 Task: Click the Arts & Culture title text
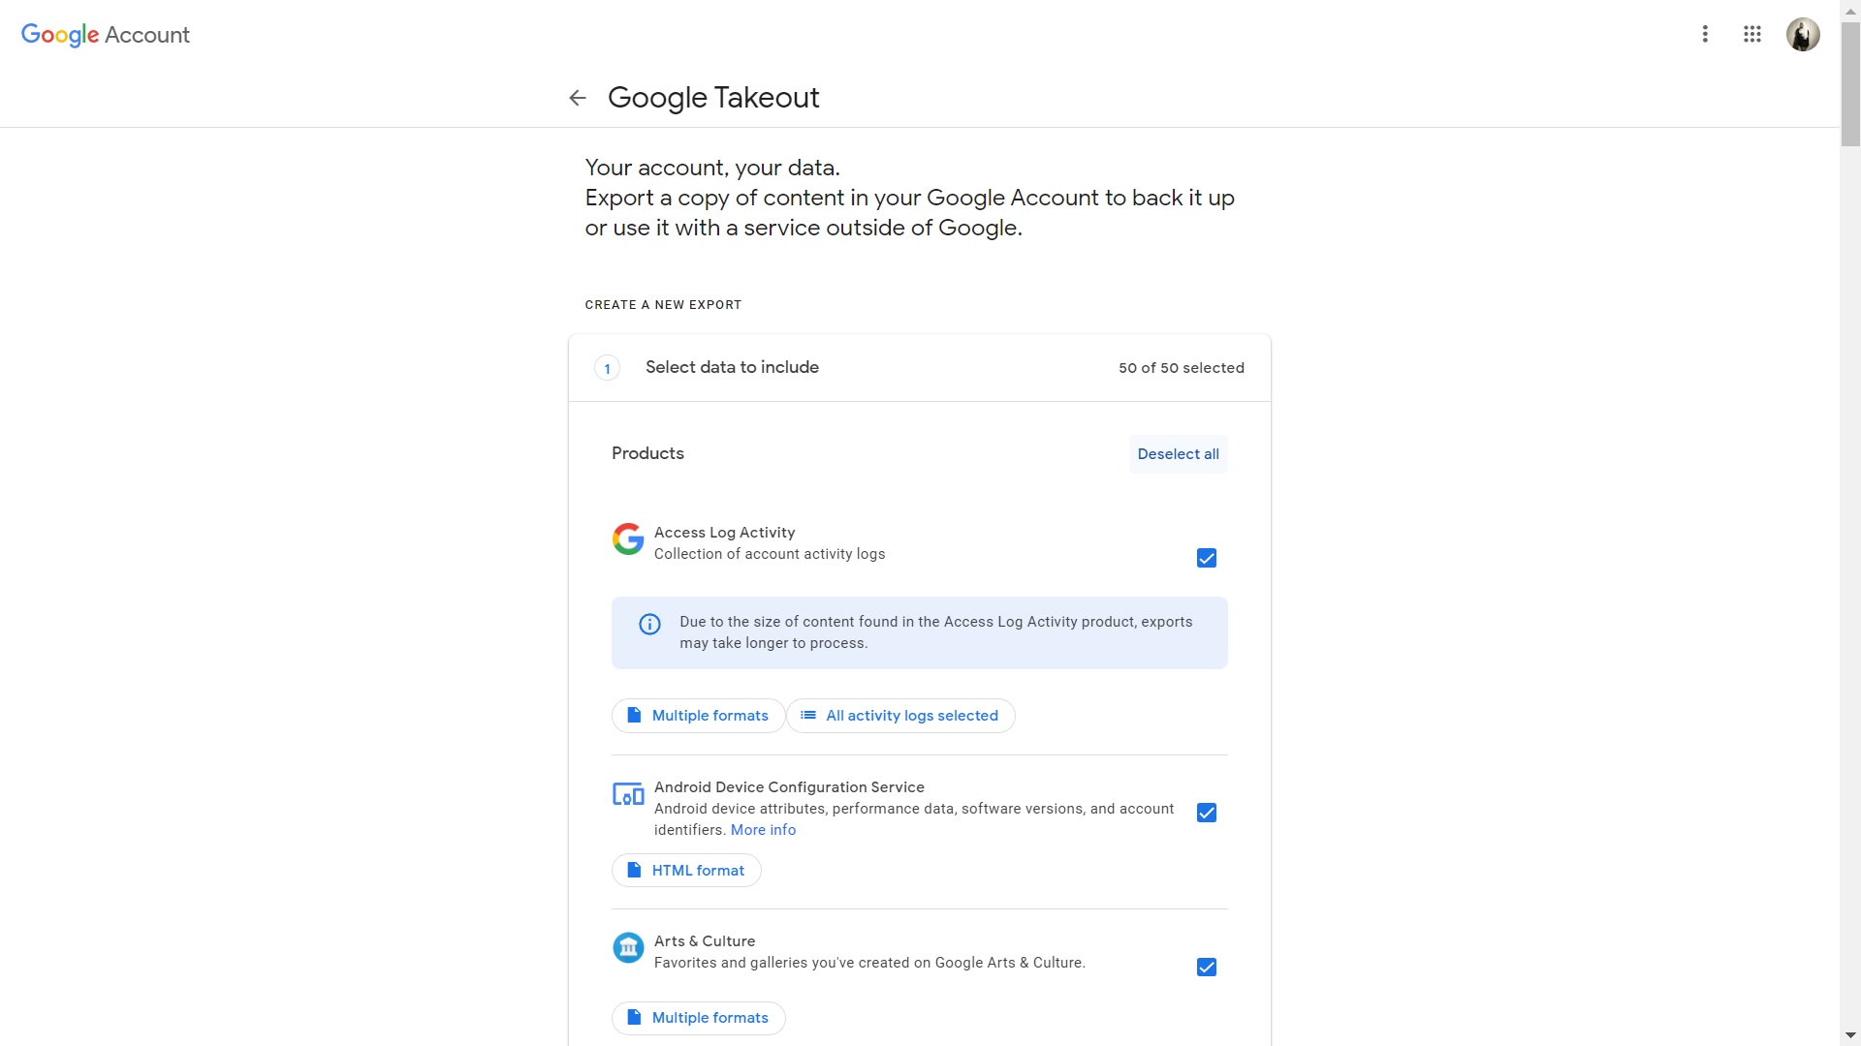pos(705,941)
